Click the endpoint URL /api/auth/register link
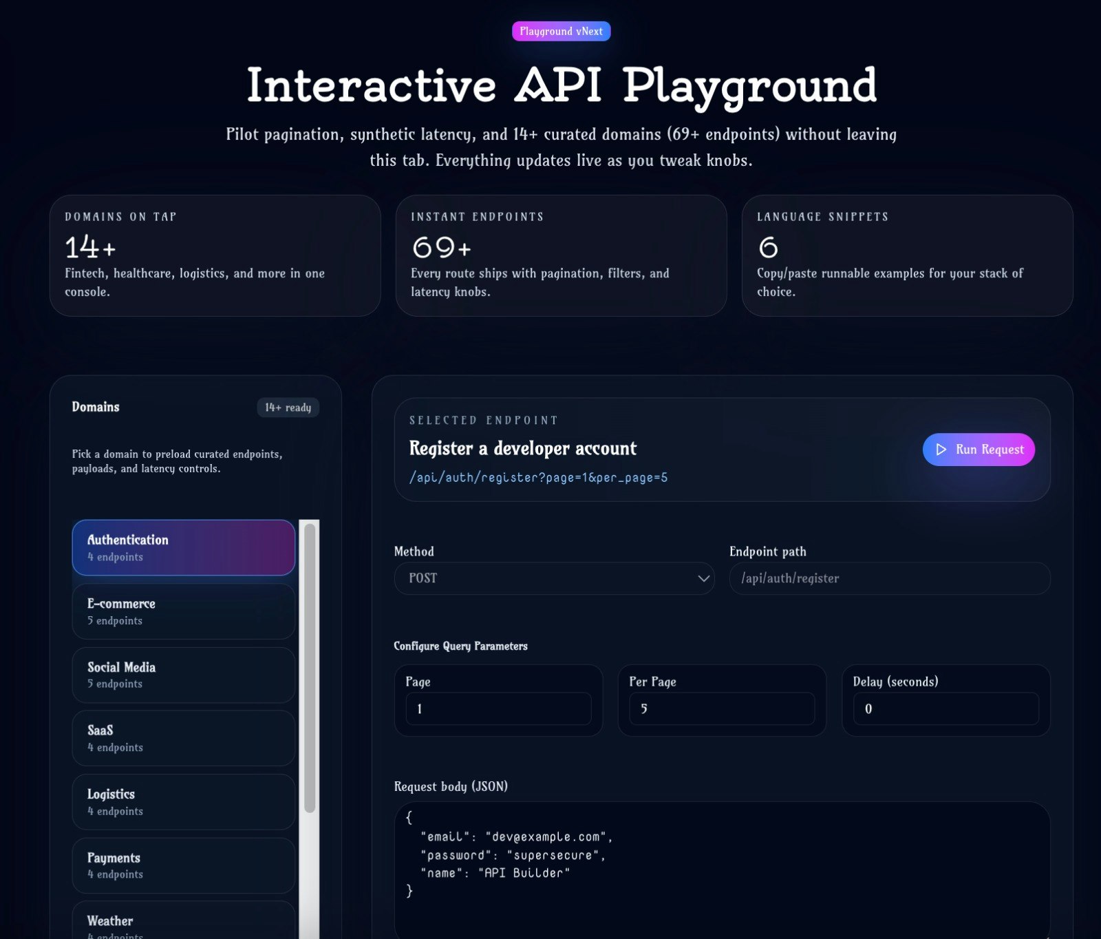This screenshot has height=939, width=1101. [539, 477]
